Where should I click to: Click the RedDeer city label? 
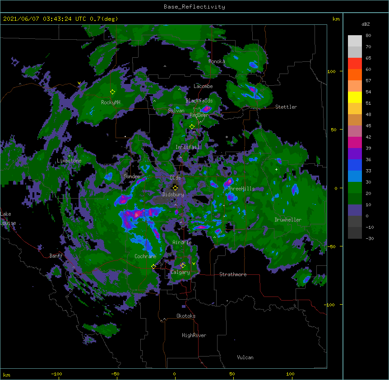199,115
